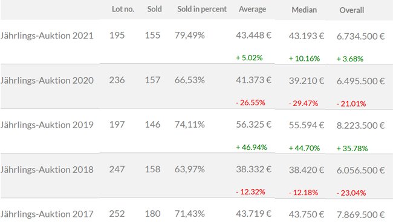Click the +44.70% median change value

click(304, 148)
